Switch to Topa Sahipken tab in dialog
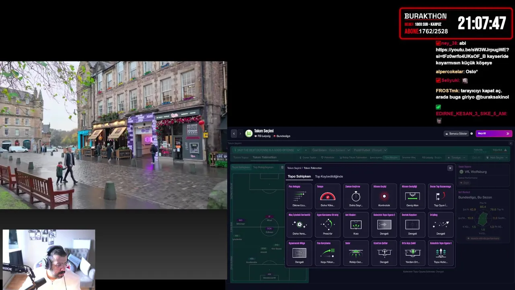515x290 pixels. click(x=299, y=176)
